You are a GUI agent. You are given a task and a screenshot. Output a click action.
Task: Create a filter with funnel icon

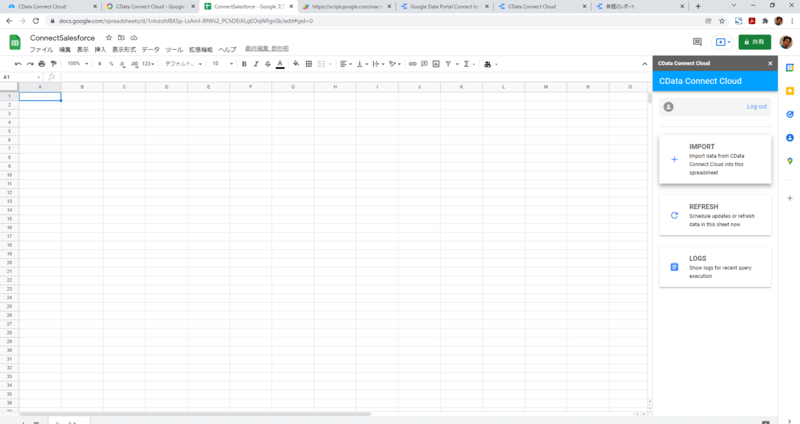point(448,64)
